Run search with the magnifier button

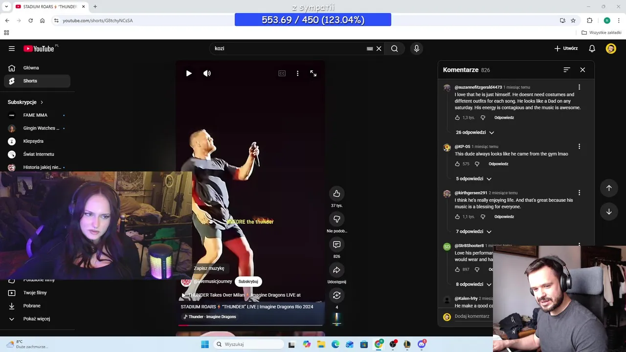coord(394,48)
